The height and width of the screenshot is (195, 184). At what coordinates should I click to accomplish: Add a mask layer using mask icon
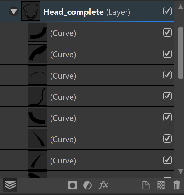(72, 185)
